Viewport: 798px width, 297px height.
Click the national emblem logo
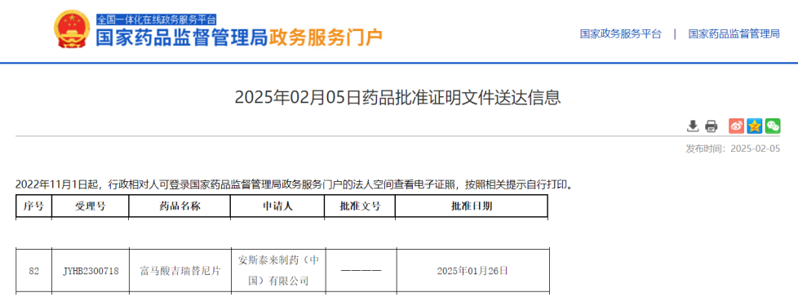pos(71,29)
